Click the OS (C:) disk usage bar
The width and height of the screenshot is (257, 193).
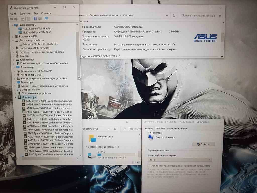[x=116, y=155]
